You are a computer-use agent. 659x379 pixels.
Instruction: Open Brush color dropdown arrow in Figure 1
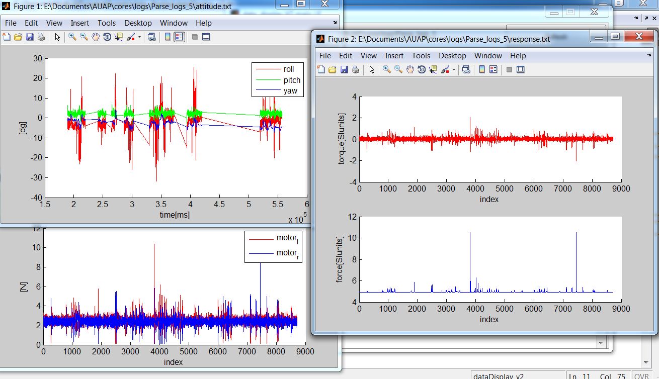click(139, 37)
